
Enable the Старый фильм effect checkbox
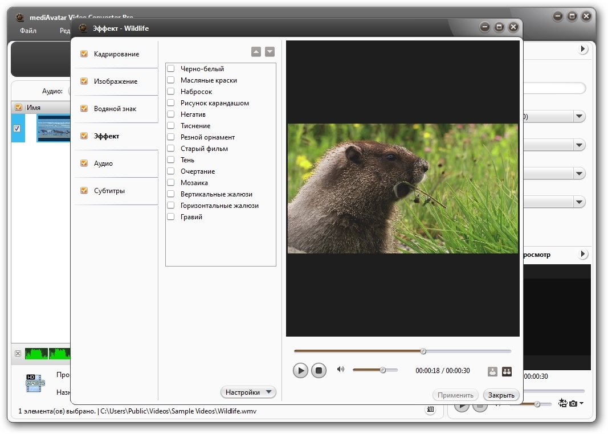pyautogui.click(x=170, y=149)
